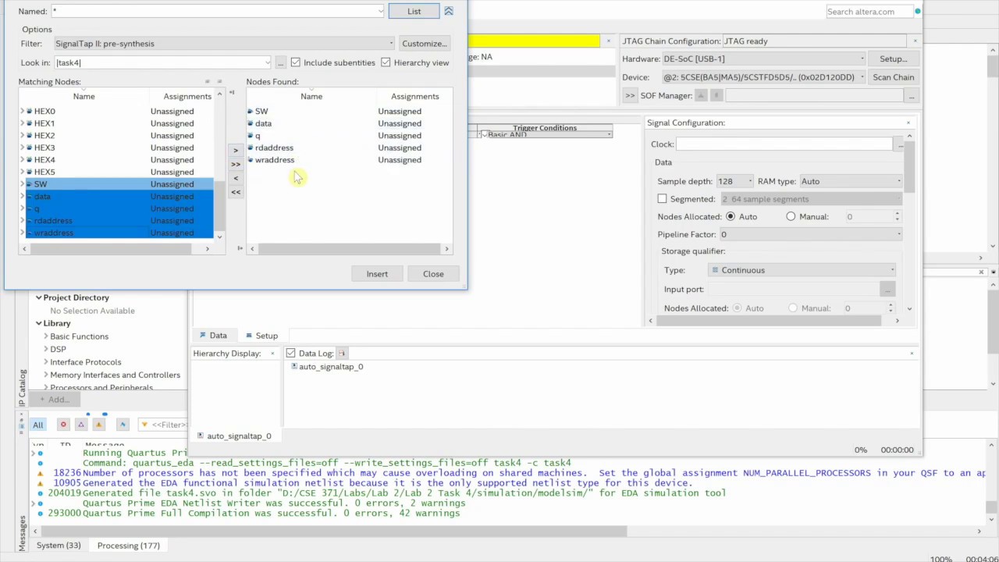This screenshot has width=999, height=562.
Task: Expand the HEX3 node in Matching Nodes
Action: tap(22, 148)
